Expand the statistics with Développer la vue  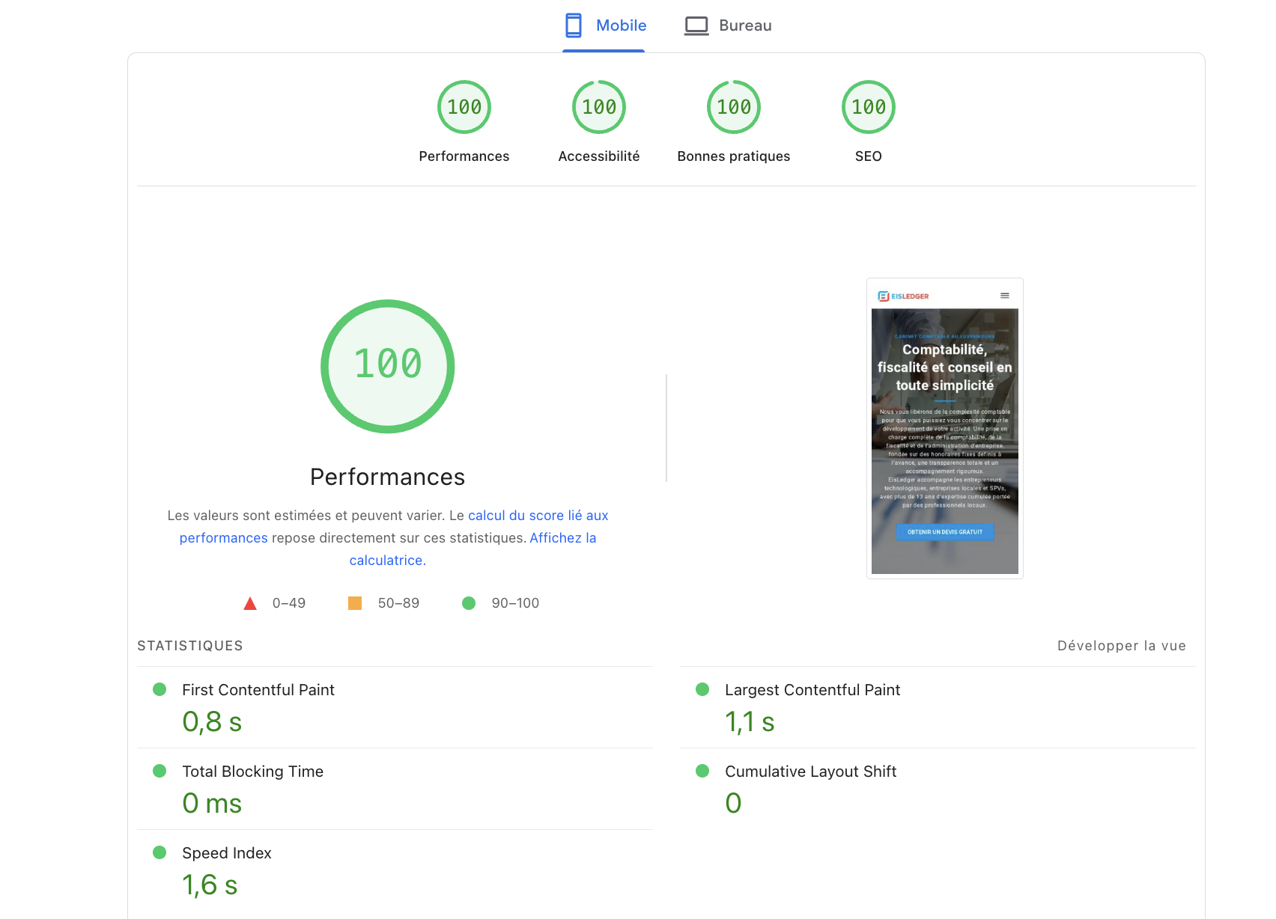[x=1121, y=645]
